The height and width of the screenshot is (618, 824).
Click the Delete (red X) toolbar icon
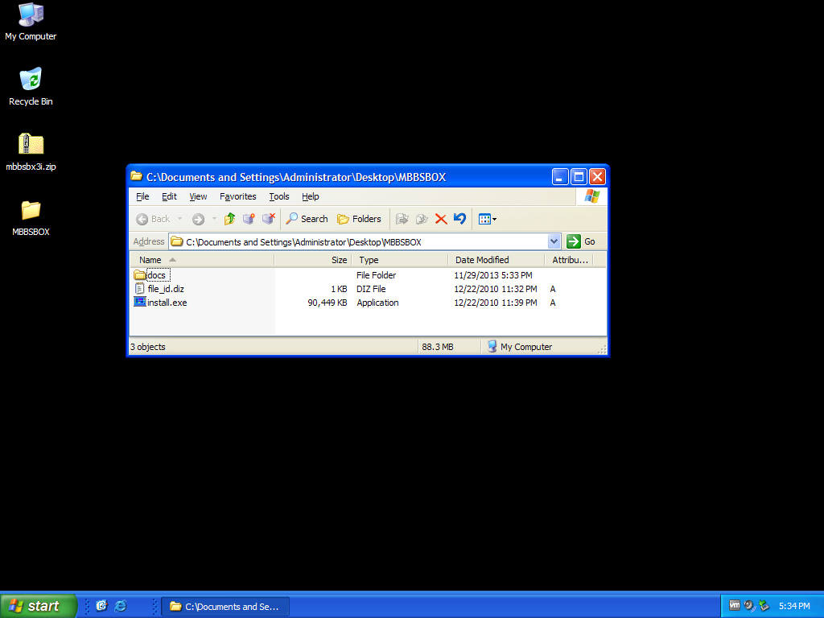441,219
